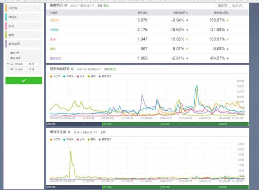Toggle 小红书 series in search trend legend
The height and width of the screenshot is (190, 259).
click(x=55, y=76)
